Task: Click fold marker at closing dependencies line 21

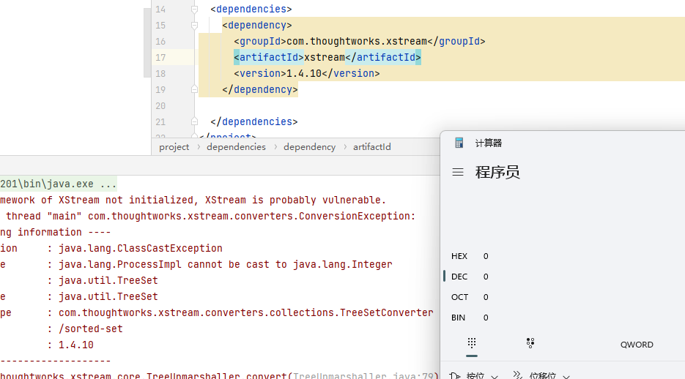Action: pos(195,122)
